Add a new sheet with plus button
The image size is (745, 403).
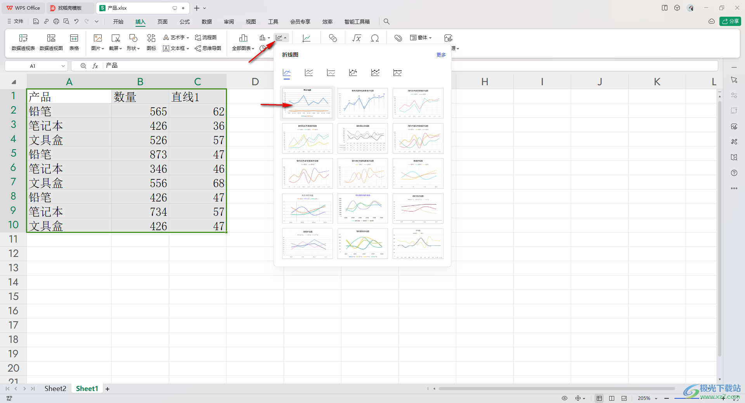(107, 389)
